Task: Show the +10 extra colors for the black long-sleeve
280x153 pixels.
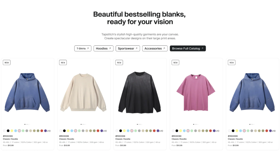Action: [161, 131]
